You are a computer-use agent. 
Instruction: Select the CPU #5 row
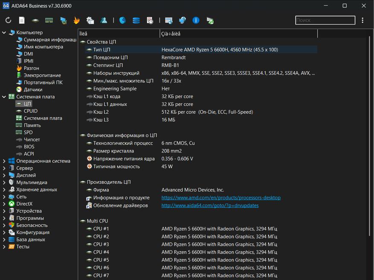pos(201,260)
